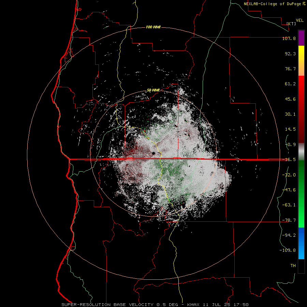Image resolution: width=307 pixels, height=307 pixels.
Task: Click the -109.8 velocity scale value
Action: 288,250
